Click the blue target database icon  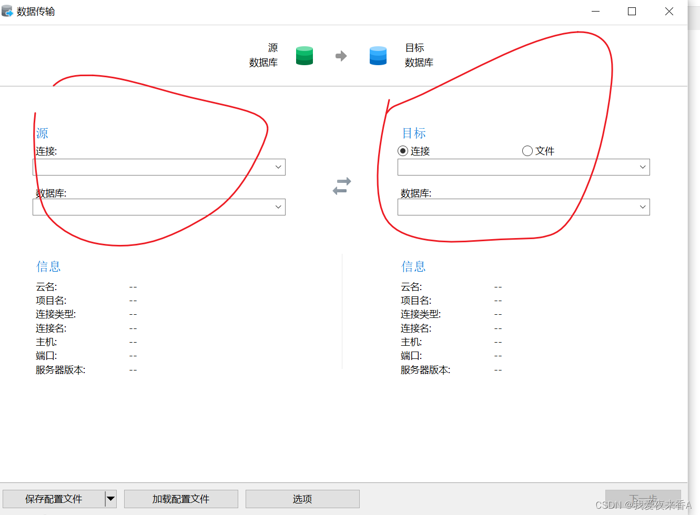tap(378, 56)
